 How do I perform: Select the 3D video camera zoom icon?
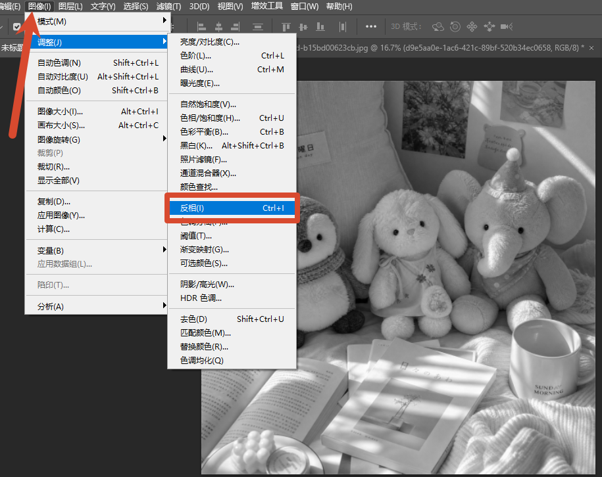pos(507,26)
